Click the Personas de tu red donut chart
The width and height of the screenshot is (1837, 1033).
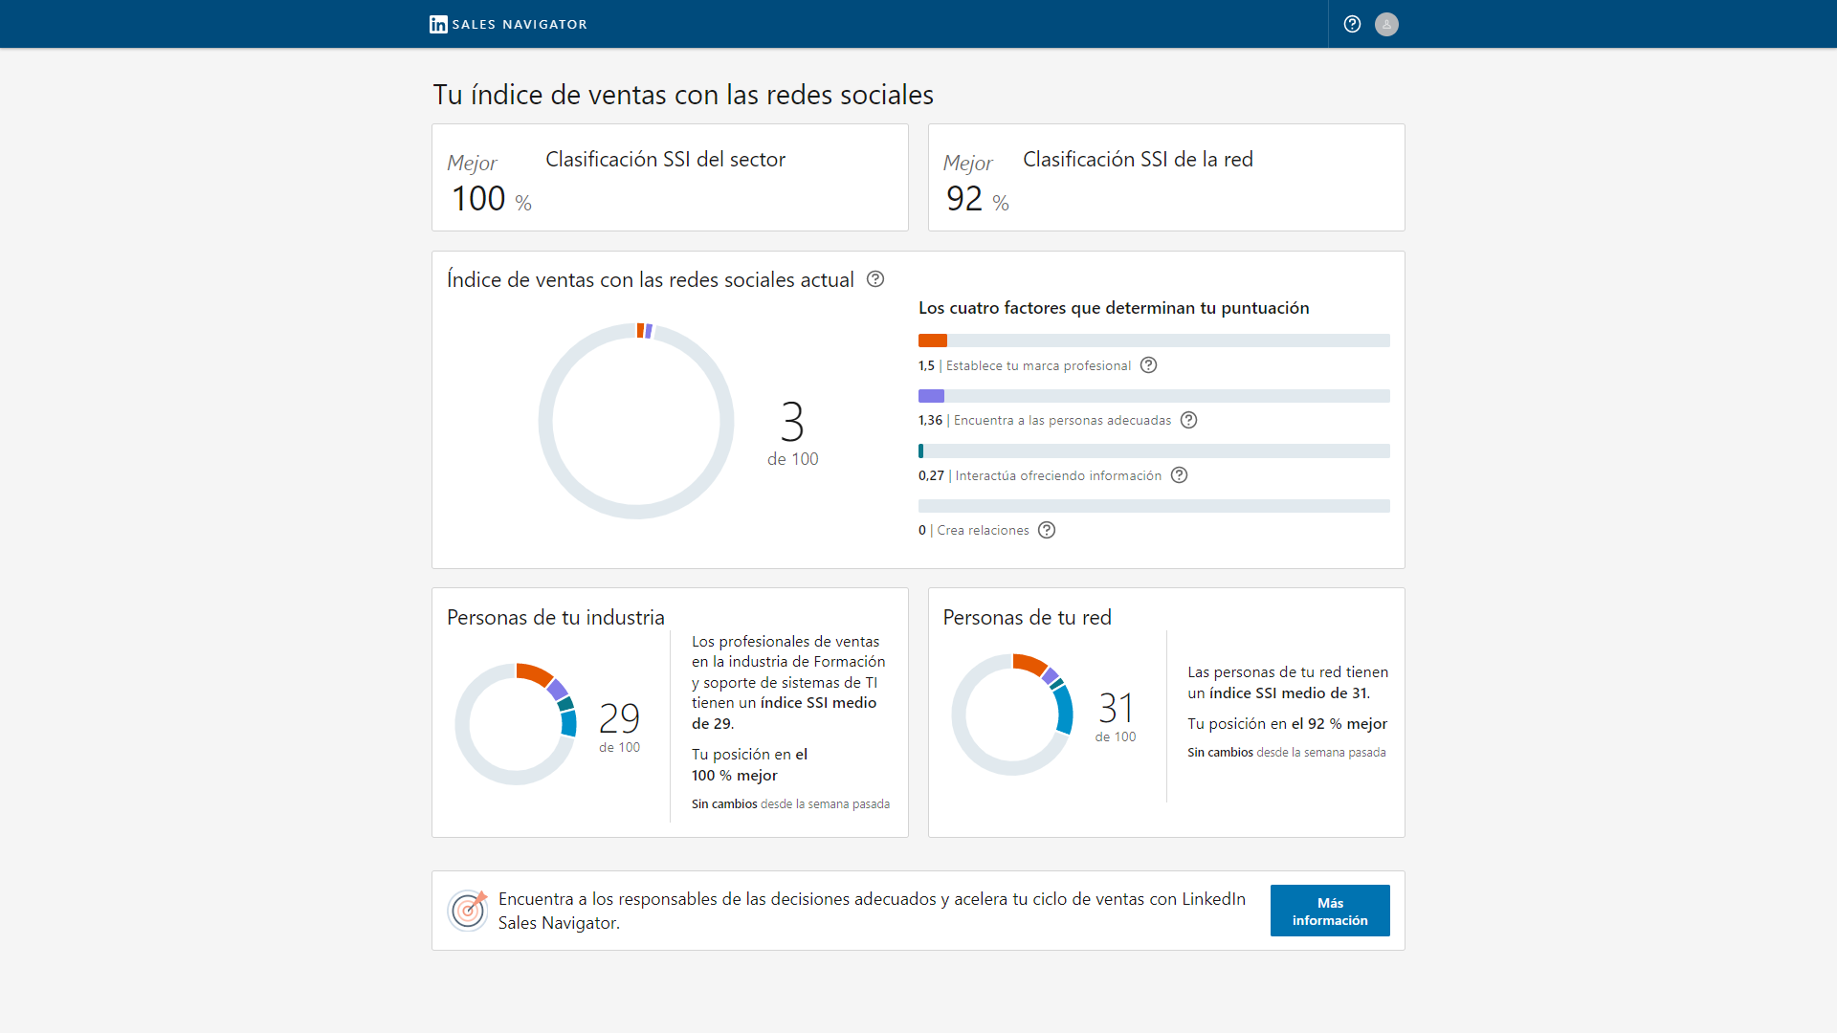tap(1012, 714)
